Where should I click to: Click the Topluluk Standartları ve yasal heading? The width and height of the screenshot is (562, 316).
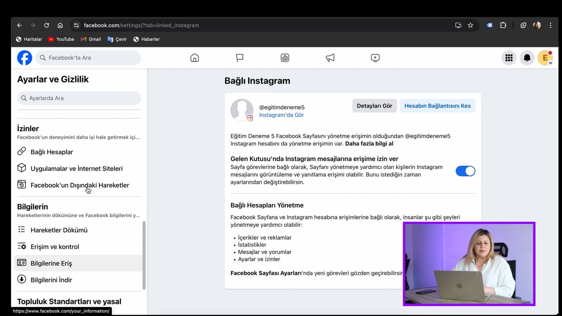(69, 302)
